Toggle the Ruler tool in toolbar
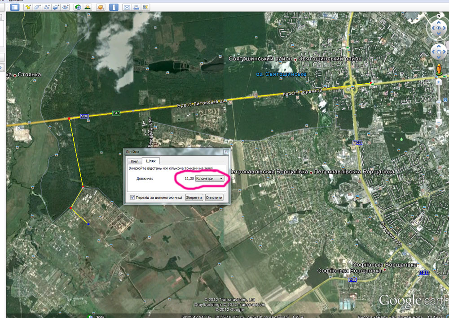This screenshot has height=318, width=449. pyautogui.click(x=114, y=7)
